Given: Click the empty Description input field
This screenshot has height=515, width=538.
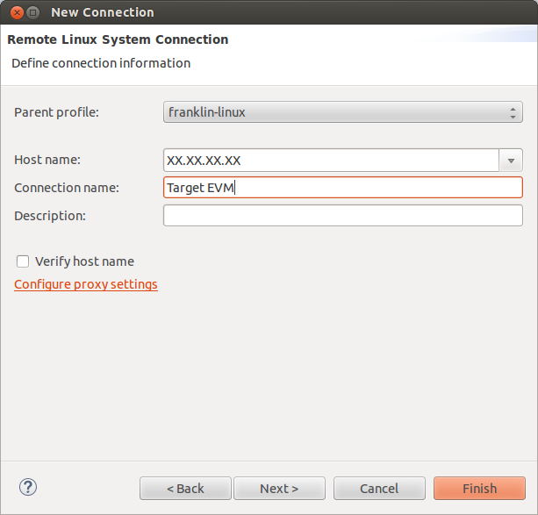Looking at the screenshot, I should click(342, 216).
